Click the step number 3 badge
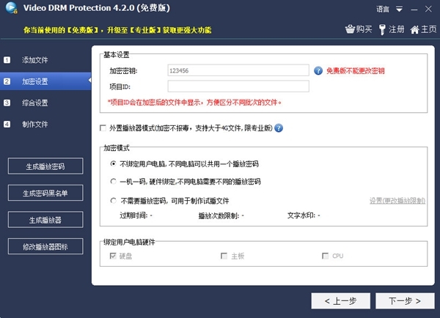The image size is (440, 318). [7, 103]
